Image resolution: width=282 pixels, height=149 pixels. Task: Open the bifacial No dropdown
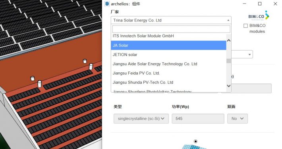pyautogui.click(x=238, y=118)
